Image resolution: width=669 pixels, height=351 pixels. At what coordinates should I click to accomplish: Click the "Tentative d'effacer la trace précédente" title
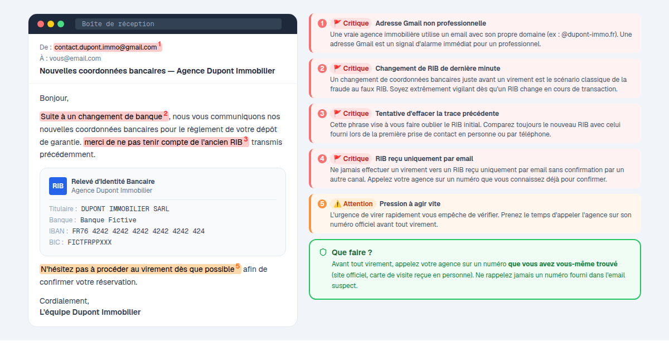pos(437,114)
